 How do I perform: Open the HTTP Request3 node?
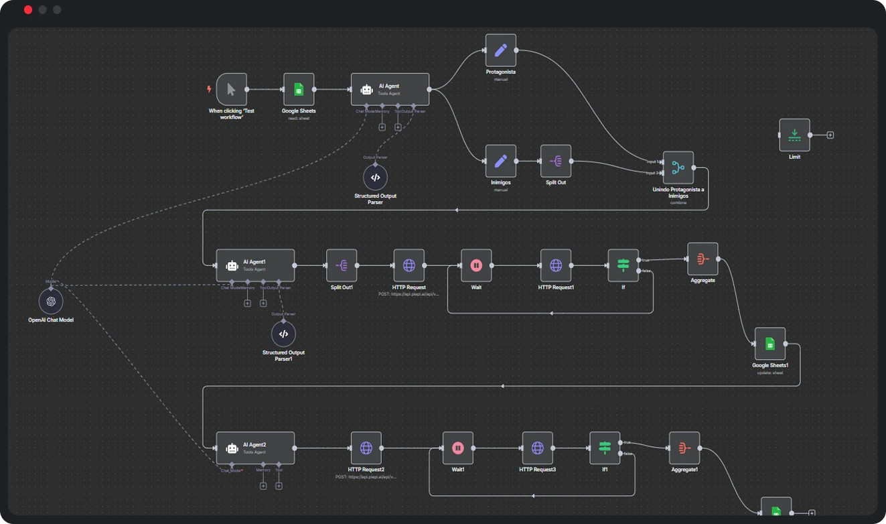(538, 448)
